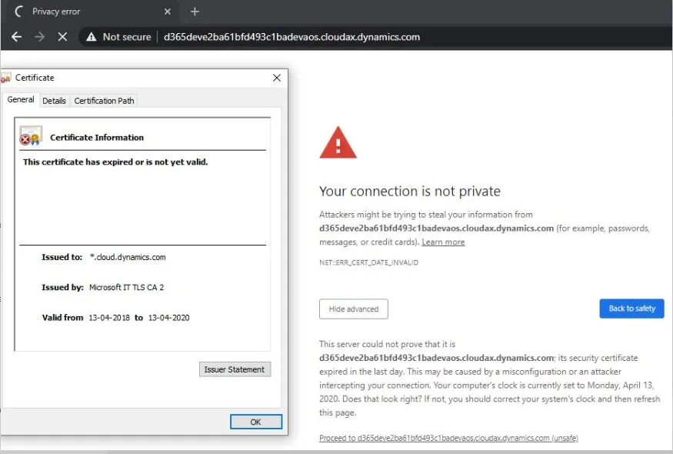This screenshot has width=673, height=454.
Task: Click the Not secure warning triangle icon
Action: pos(91,37)
